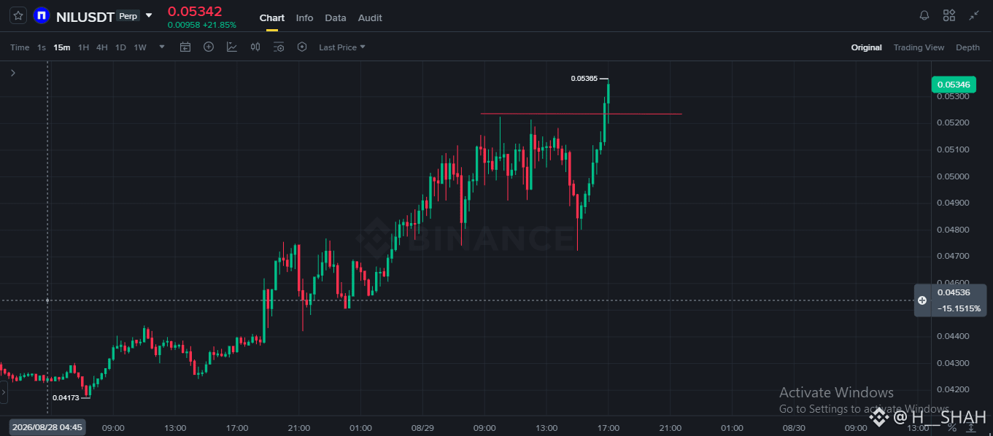The width and height of the screenshot is (993, 436).
Task: Open the NILUSDT pair selector arrow
Action: point(149,15)
